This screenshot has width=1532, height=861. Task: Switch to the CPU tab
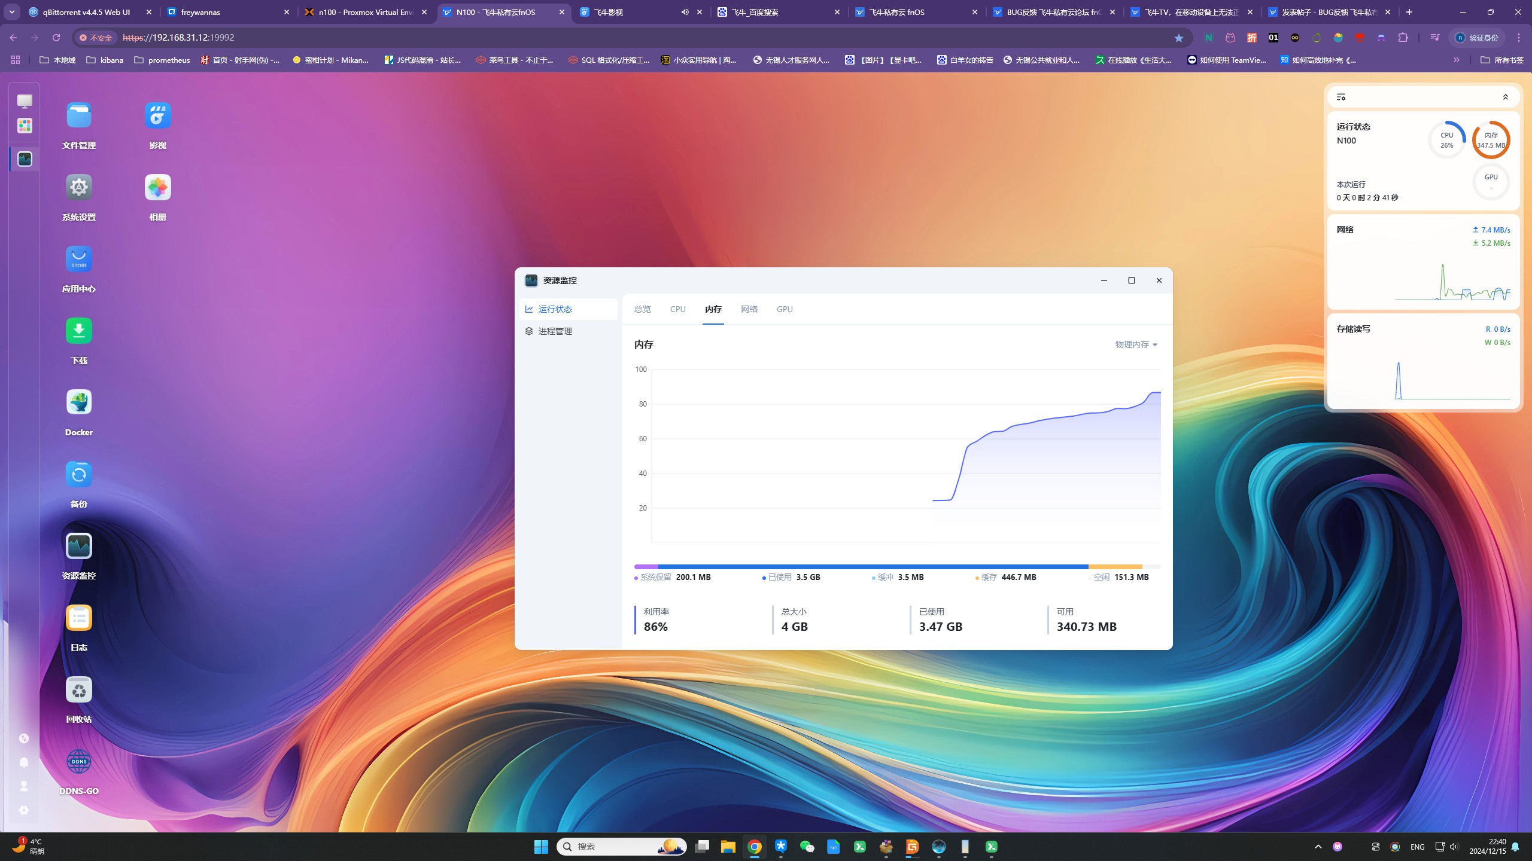pos(677,309)
